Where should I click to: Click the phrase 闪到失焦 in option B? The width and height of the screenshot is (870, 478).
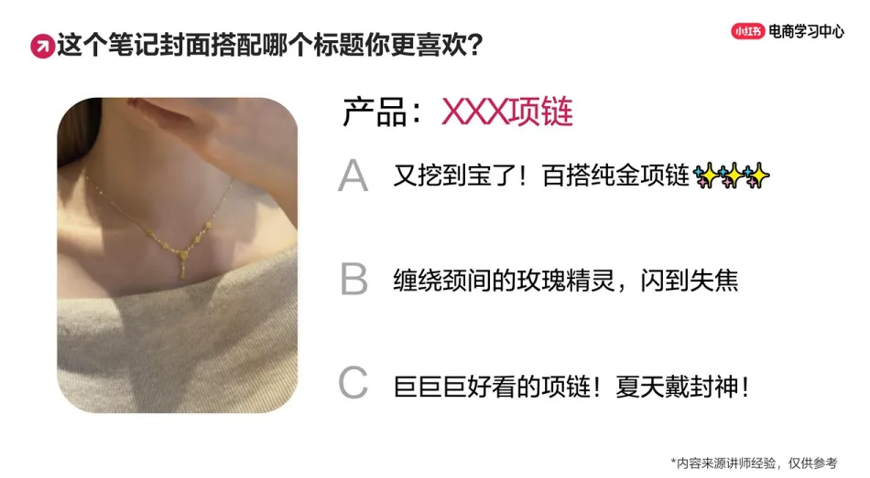[x=689, y=281]
